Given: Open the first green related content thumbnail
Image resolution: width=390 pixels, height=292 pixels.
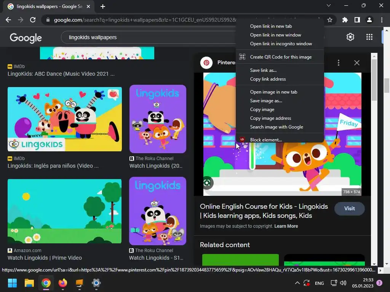Looking at the screenshot, I should click(241, 260).
